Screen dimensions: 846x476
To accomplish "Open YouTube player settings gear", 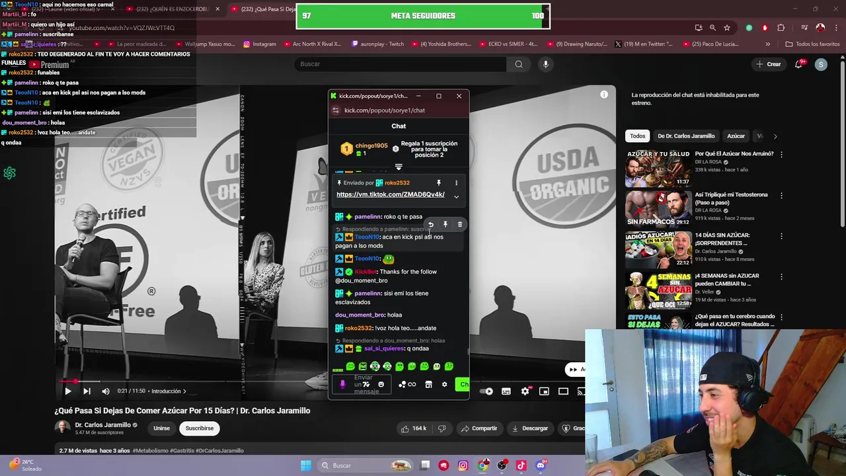I will pos(525,391).
